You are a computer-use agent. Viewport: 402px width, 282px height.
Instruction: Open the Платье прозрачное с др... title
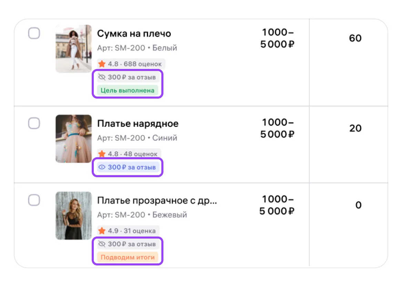coord(157,201)
